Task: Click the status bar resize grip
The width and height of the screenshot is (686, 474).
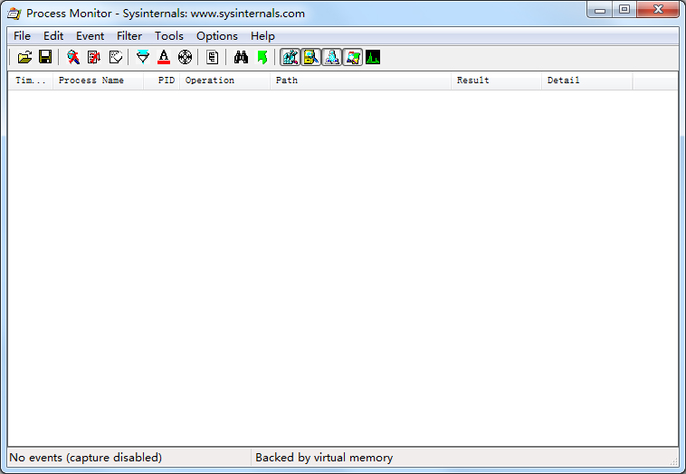Action: 673,460
